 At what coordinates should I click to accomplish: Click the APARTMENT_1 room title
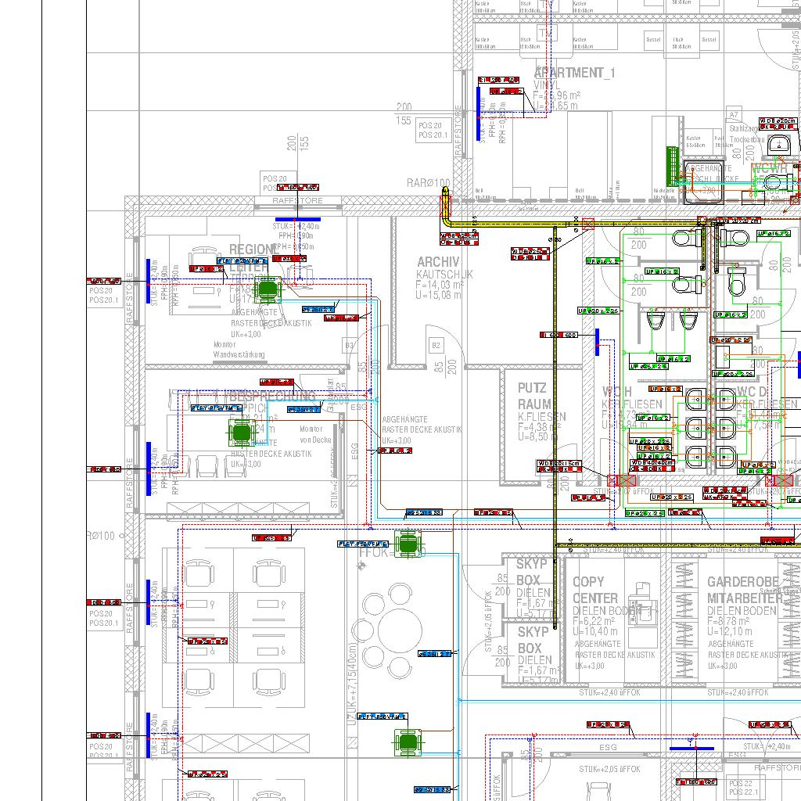(x=575, y=73)
